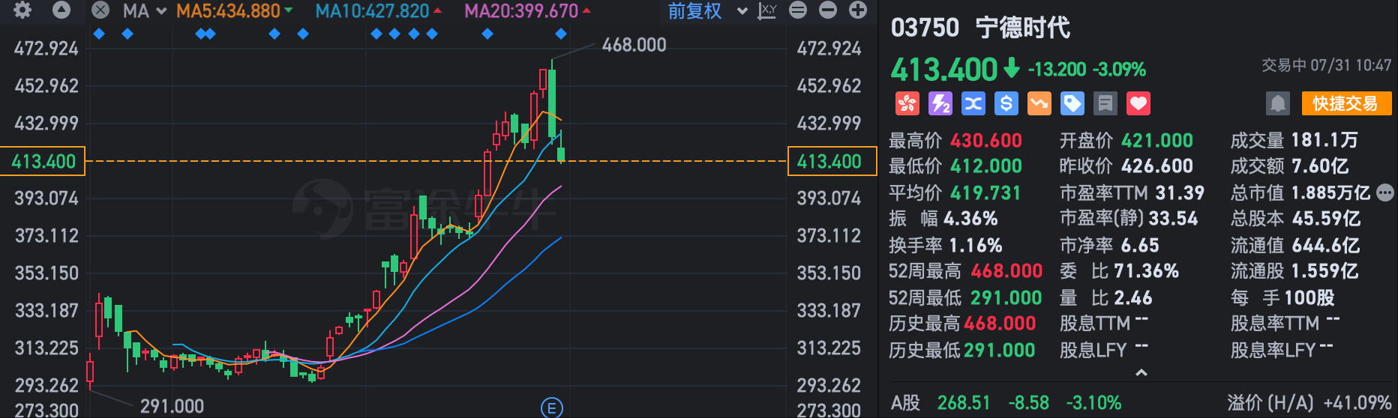Click 委比 value 71.36%
This screenshot has width=1398, height=418.
pyautogui.click(x=1146, y=270)
